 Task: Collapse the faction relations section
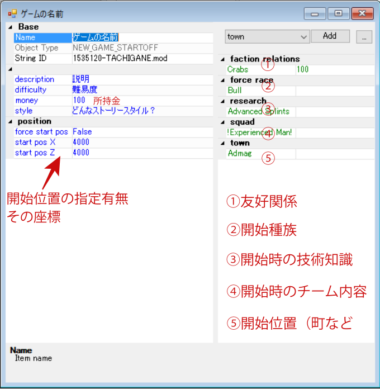(x=222, y=59)
